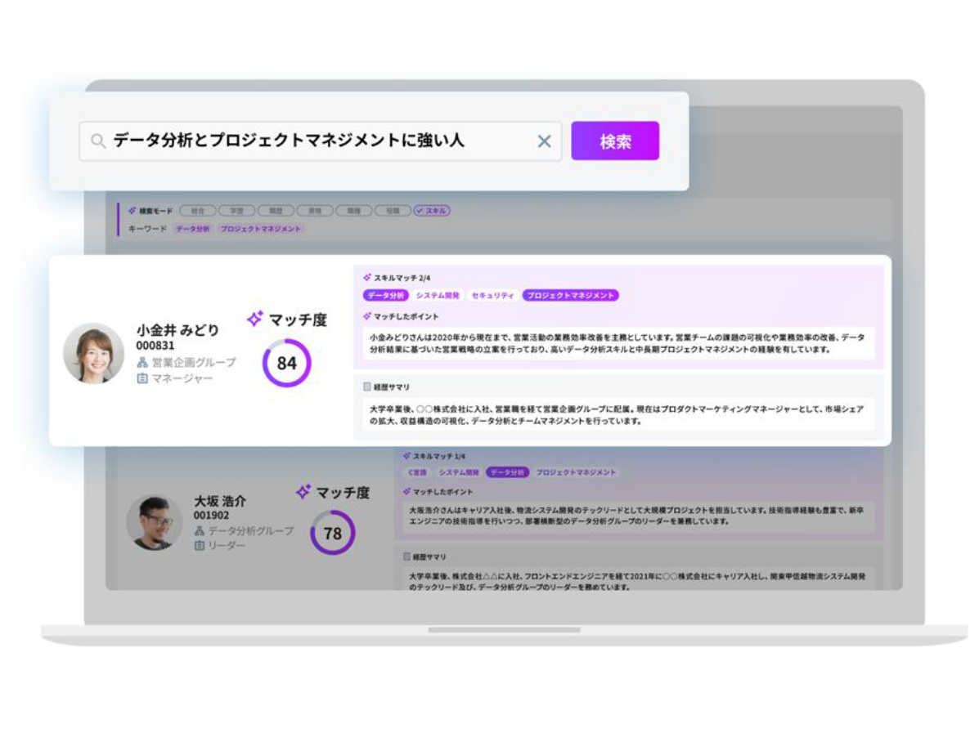Select the highlighted データ分析 skill tag in 小金井's card
The height and width of the screenshot is (733, 979).
(x=386, y=296)
